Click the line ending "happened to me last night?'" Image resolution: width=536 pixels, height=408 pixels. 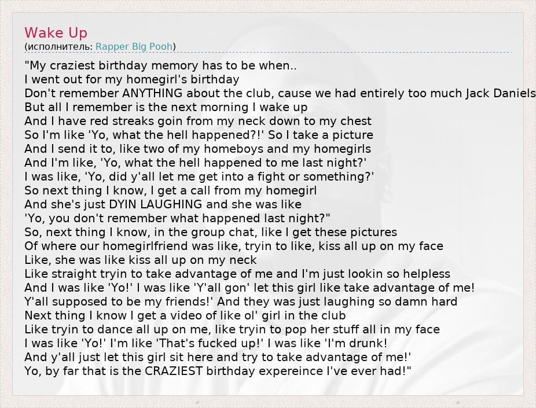[x=196, y=163]
